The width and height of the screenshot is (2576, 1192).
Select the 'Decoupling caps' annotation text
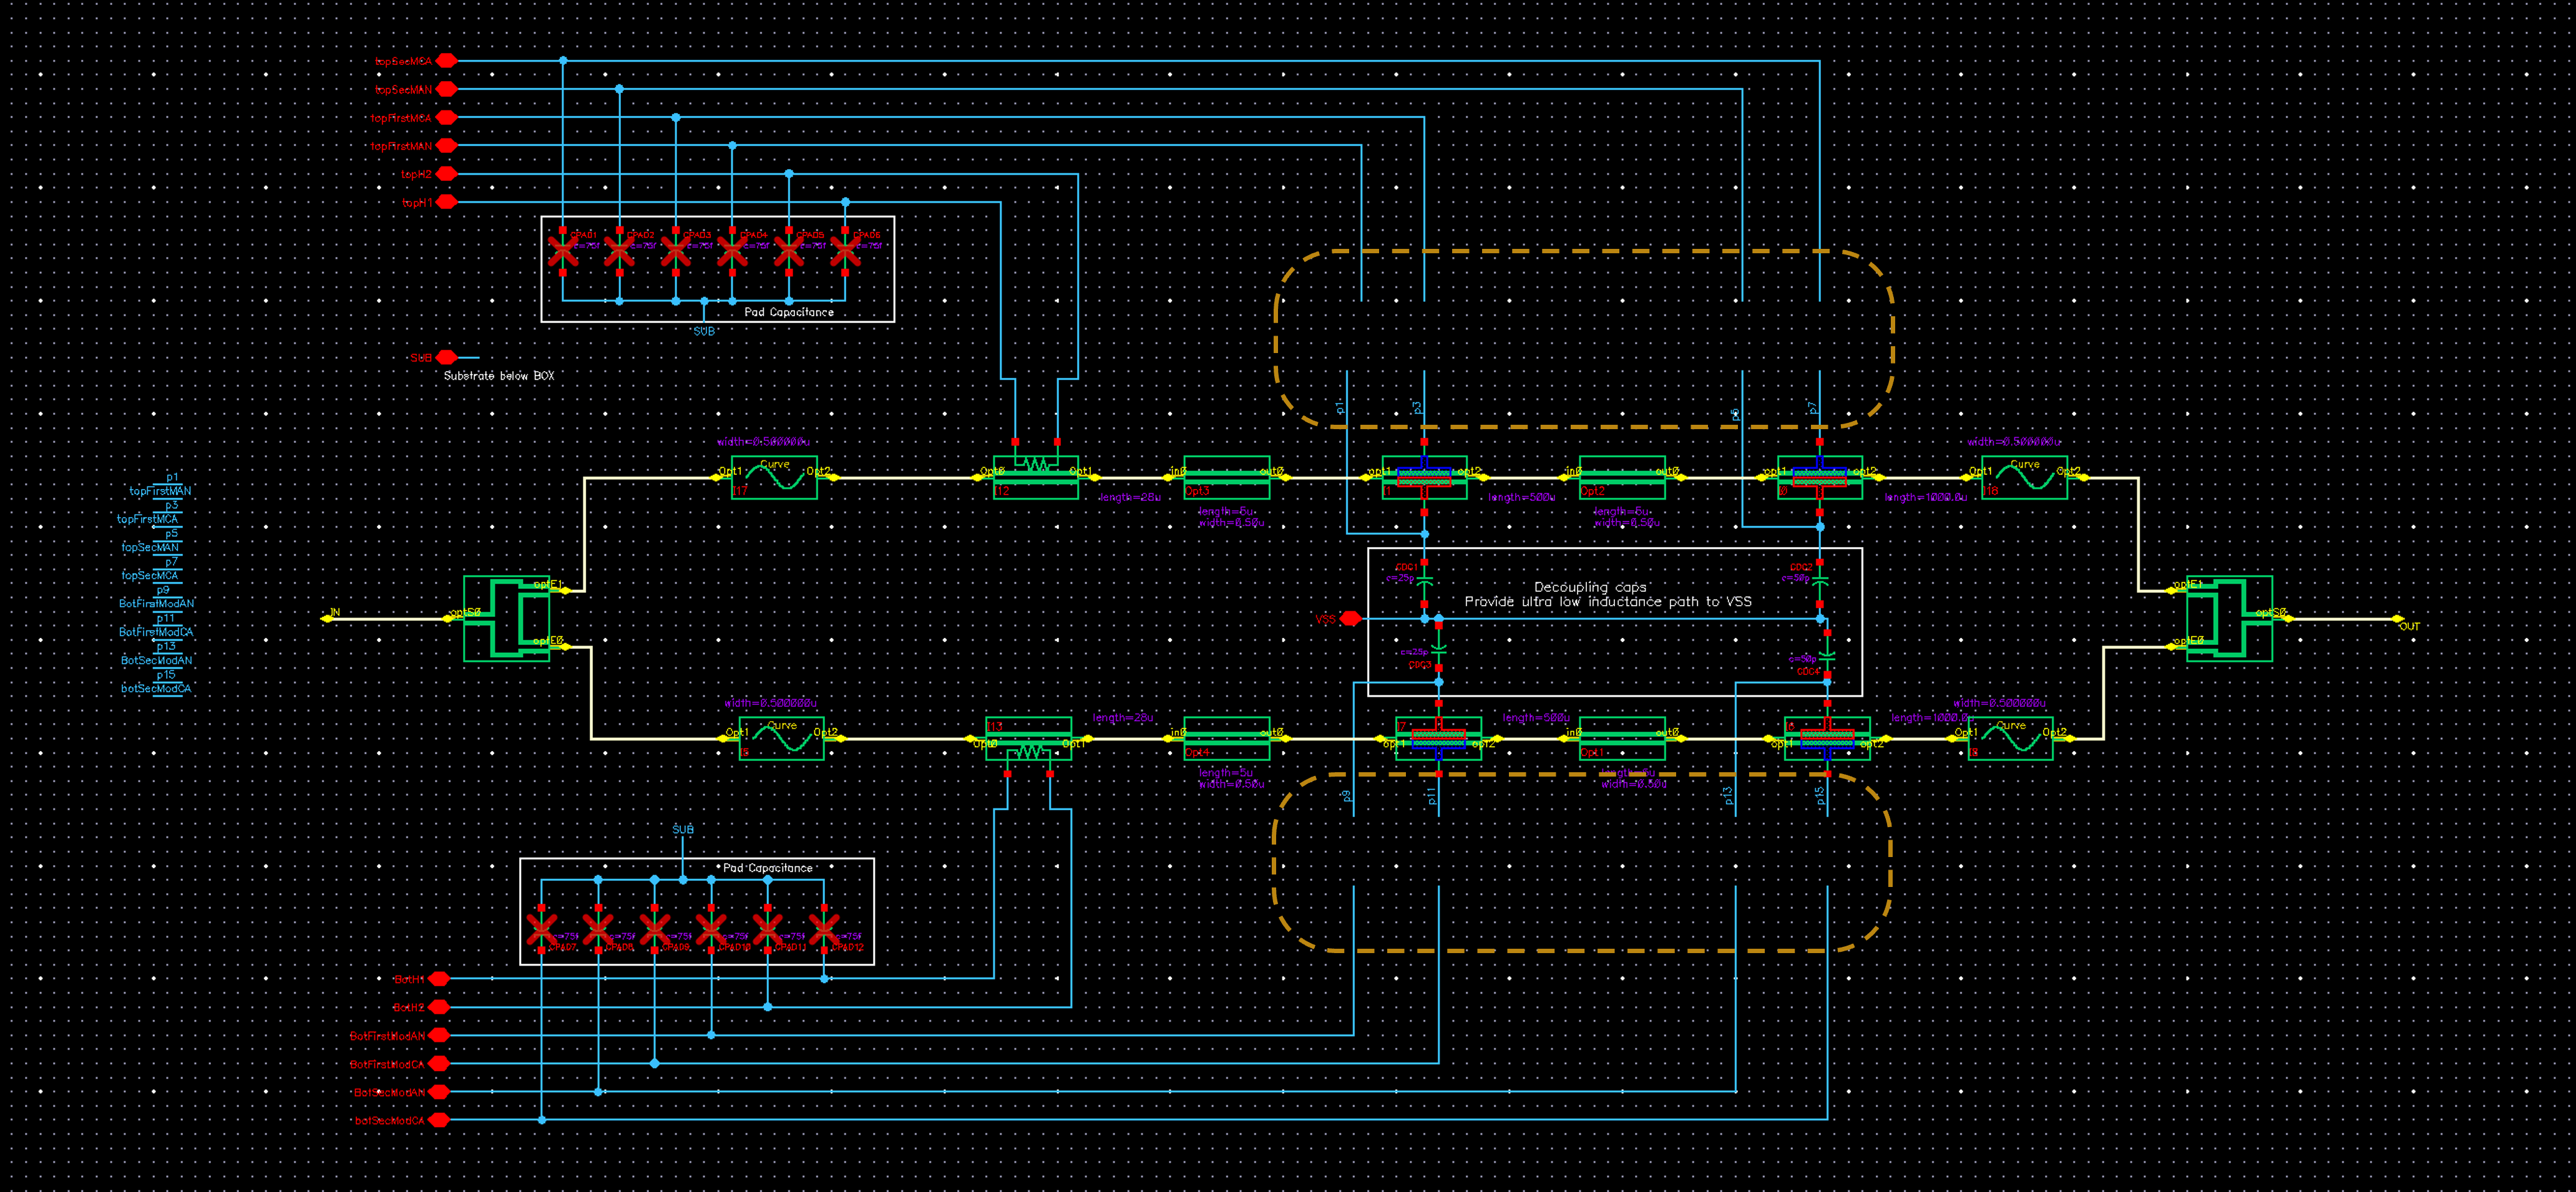click(x=1590, y=588)
